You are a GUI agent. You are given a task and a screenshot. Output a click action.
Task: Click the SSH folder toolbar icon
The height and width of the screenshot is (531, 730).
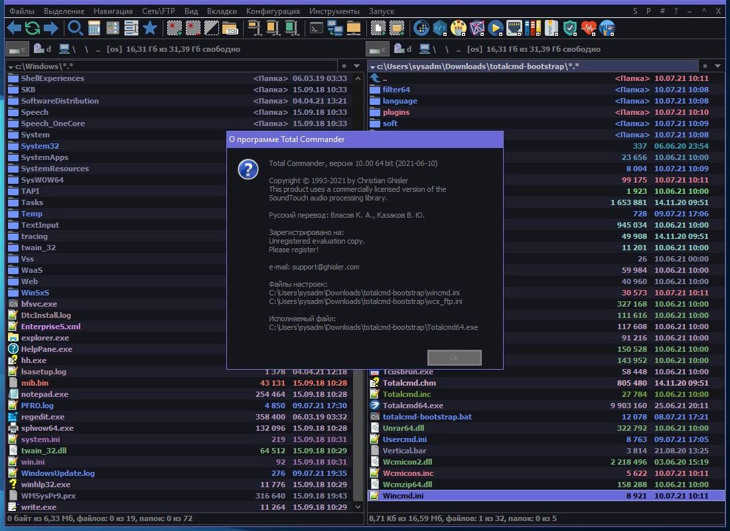point(230,29)
